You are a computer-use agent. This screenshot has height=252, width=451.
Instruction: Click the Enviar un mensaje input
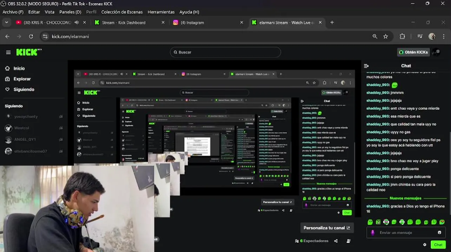406,232
